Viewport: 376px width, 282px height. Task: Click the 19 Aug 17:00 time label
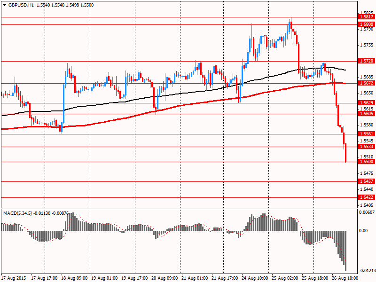[x=134, y=278]
